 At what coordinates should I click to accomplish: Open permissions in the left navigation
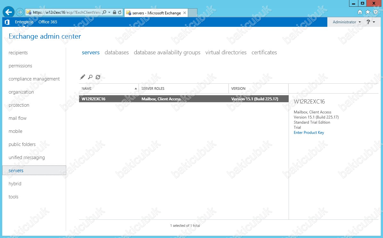point(20,66)
